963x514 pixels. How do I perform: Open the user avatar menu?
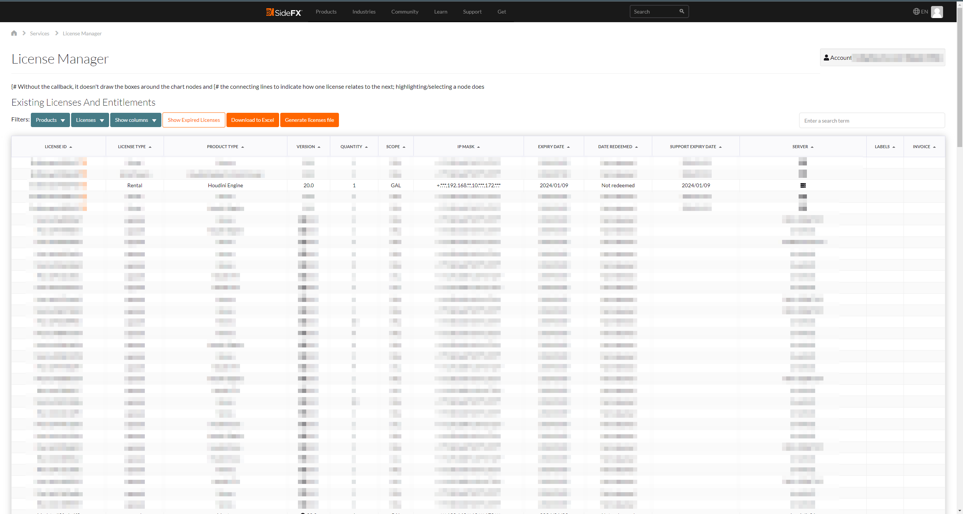tap(937, 12)
